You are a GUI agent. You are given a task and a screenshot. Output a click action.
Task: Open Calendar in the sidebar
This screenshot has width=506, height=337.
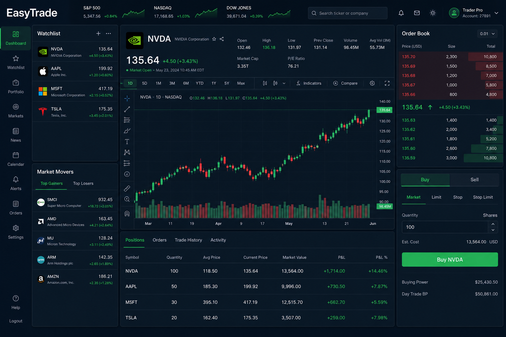pyautogui.click(x=16, y=159)
